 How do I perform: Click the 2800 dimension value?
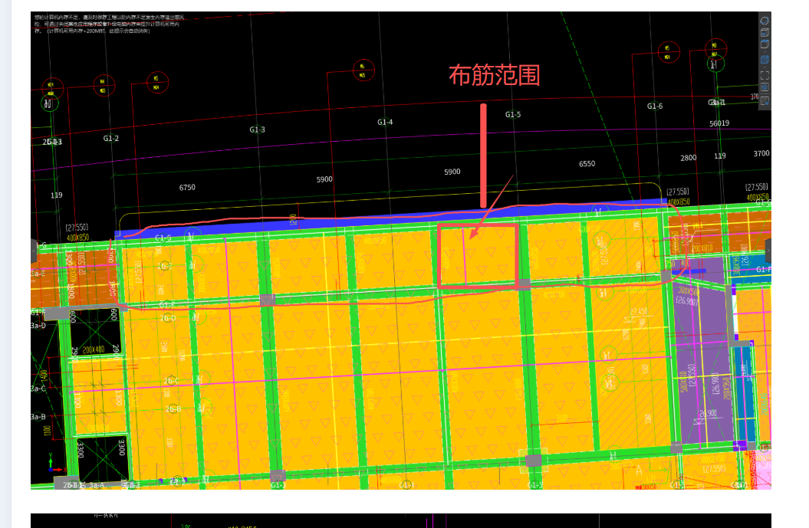pyautogui.click(x=689, y=158)
